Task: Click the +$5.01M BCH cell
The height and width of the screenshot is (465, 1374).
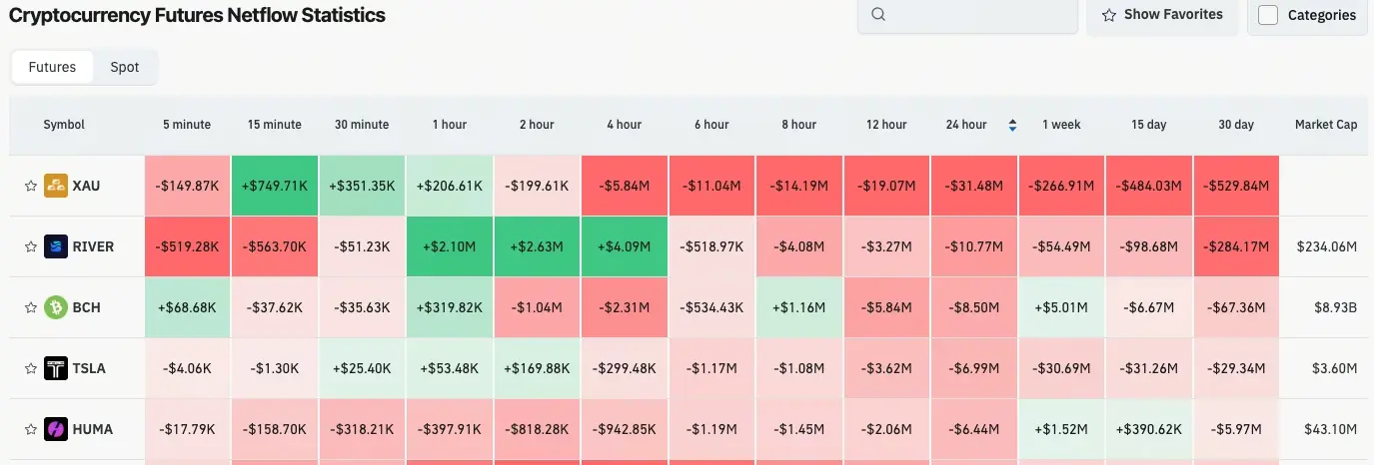Action: (x=1061, y=307)
